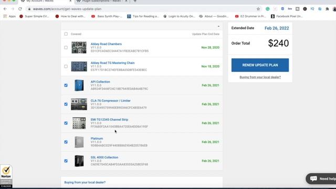
Task: Click the Nov 28, 2020 end date
Action: pyautogui.click(x=210, y=47)
